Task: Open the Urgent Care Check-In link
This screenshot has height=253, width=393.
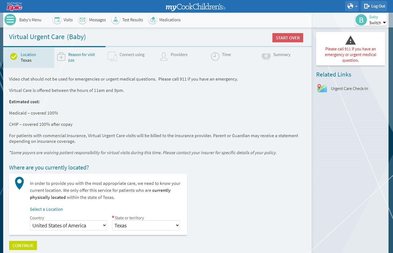Action: (349, 89)
